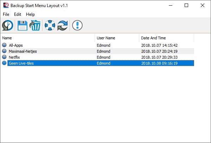Select the Geen Live-tiles backup entry
Viewport: 211px width, 143px height.
point(22,63)
